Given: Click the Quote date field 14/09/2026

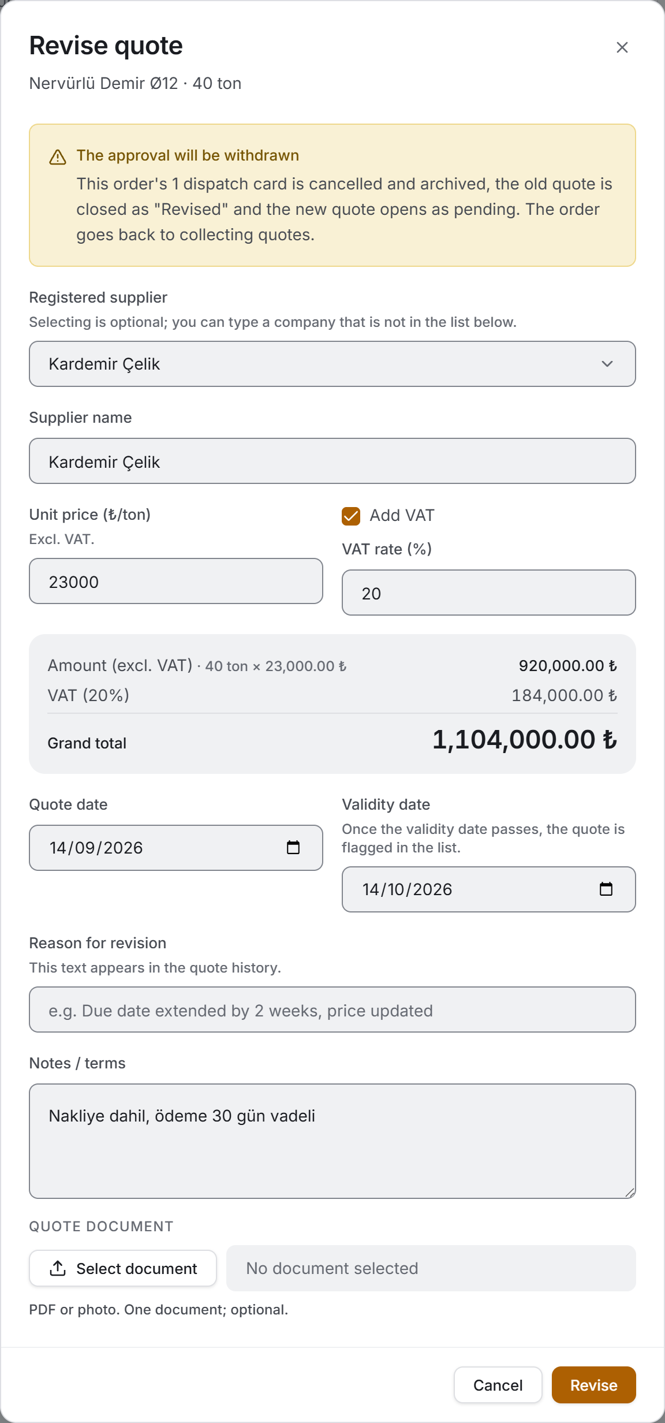Looking at the screenshot, I should point(176,848).
